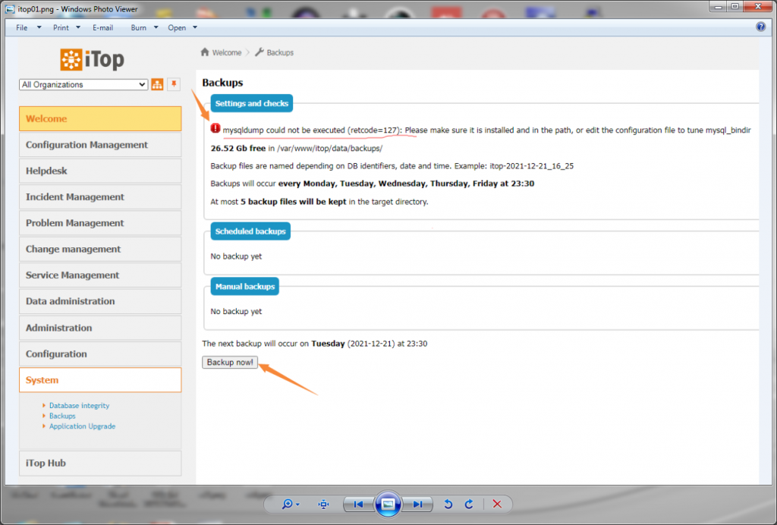Click the magnifier zoom control

[287, 505]
